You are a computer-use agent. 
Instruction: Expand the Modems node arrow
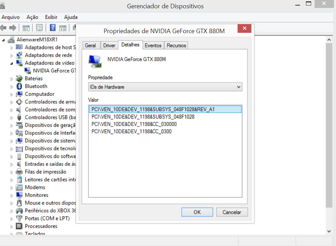tap(12, 188)
